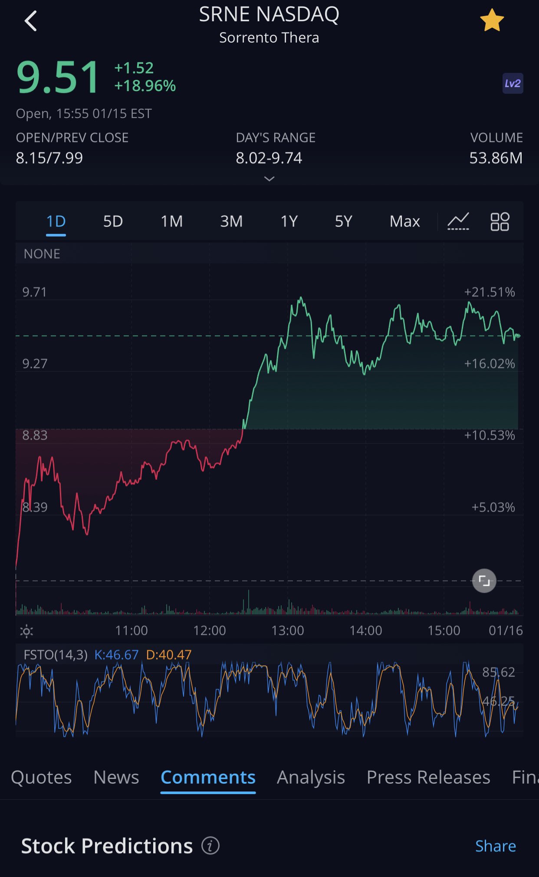539x877 pixels.
Task: Switch to the Quotes tab
Action: point(41,777)
